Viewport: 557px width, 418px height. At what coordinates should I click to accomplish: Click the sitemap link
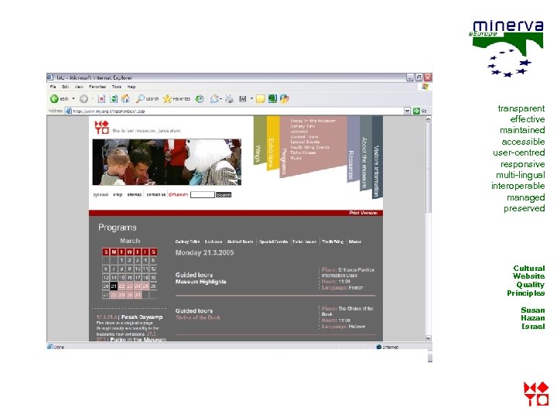[135, 194]
